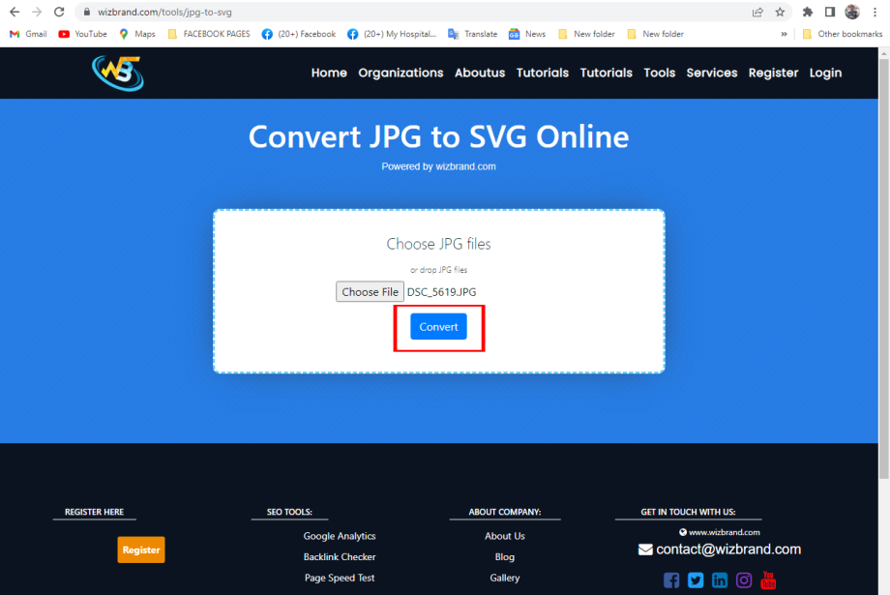Expand hidden bookmarks with overflow chevron
The image size is (890, 595).
785,33
